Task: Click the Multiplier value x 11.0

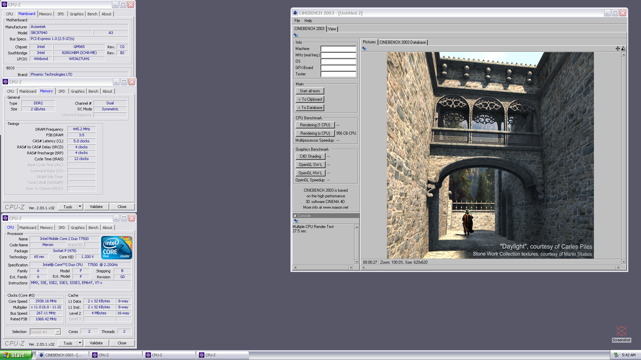Action: coord(46,307)
